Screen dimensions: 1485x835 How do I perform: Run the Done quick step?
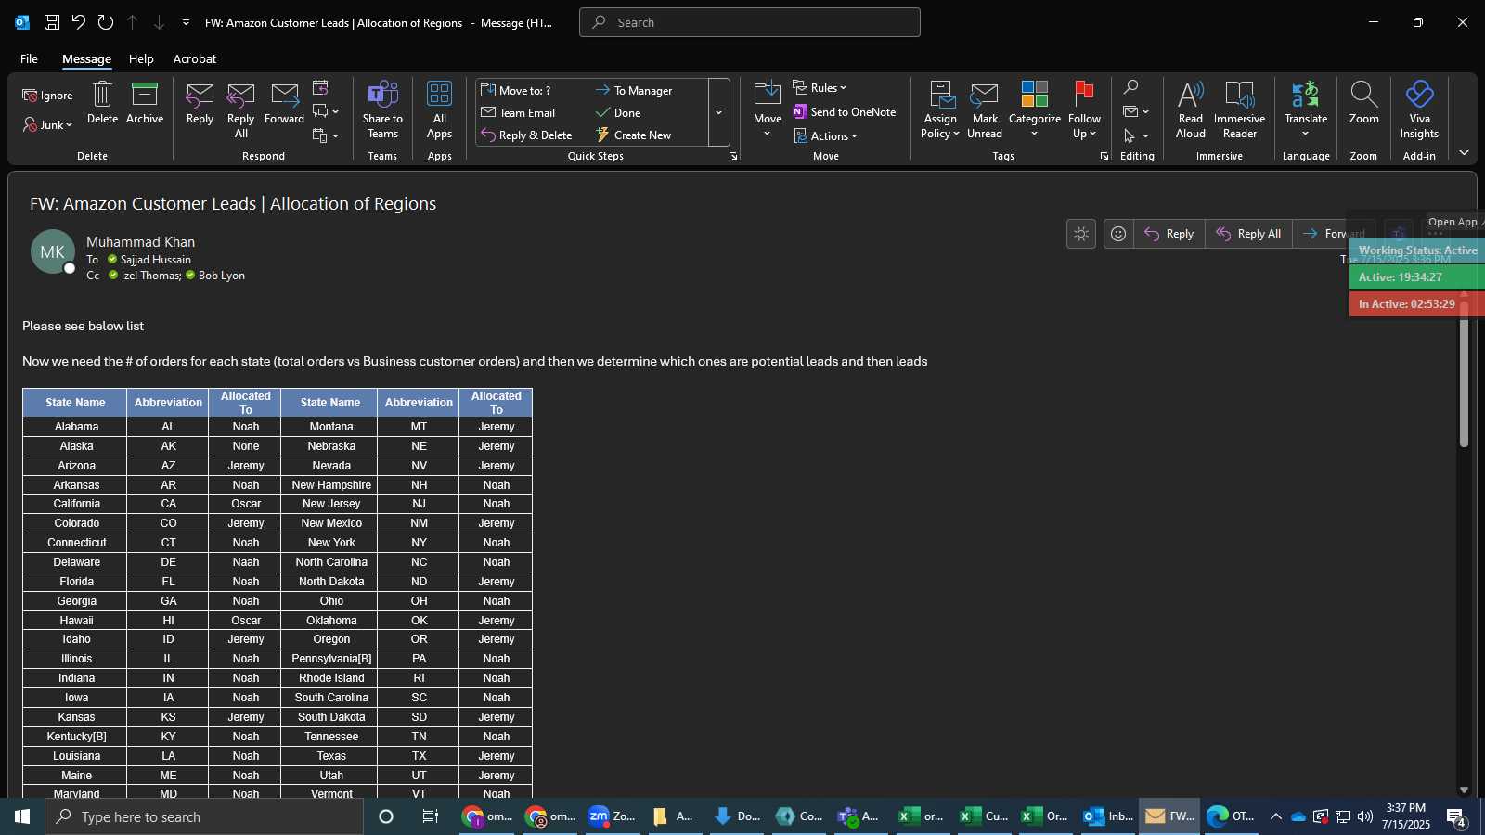(618, 113)
